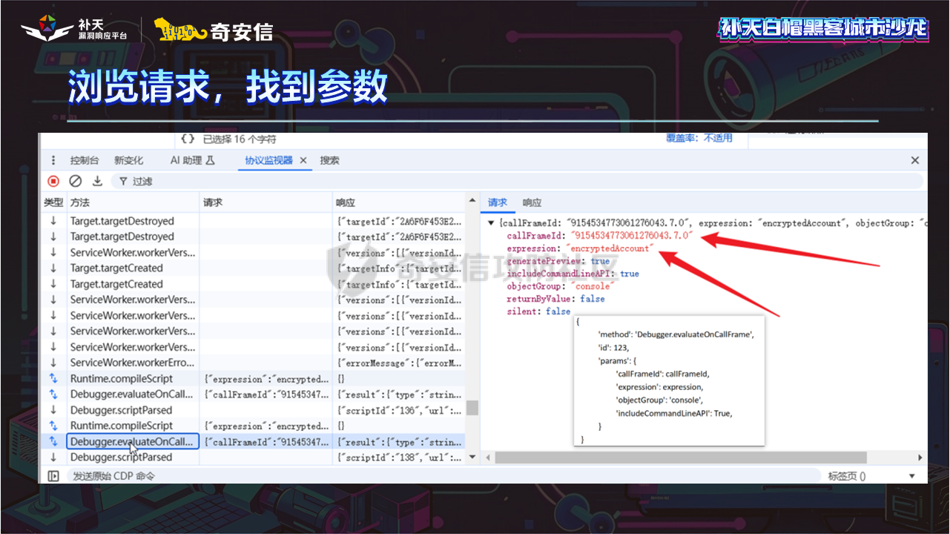
Task: Close the DevTools drawer panel
Action: tap(915, 160)
